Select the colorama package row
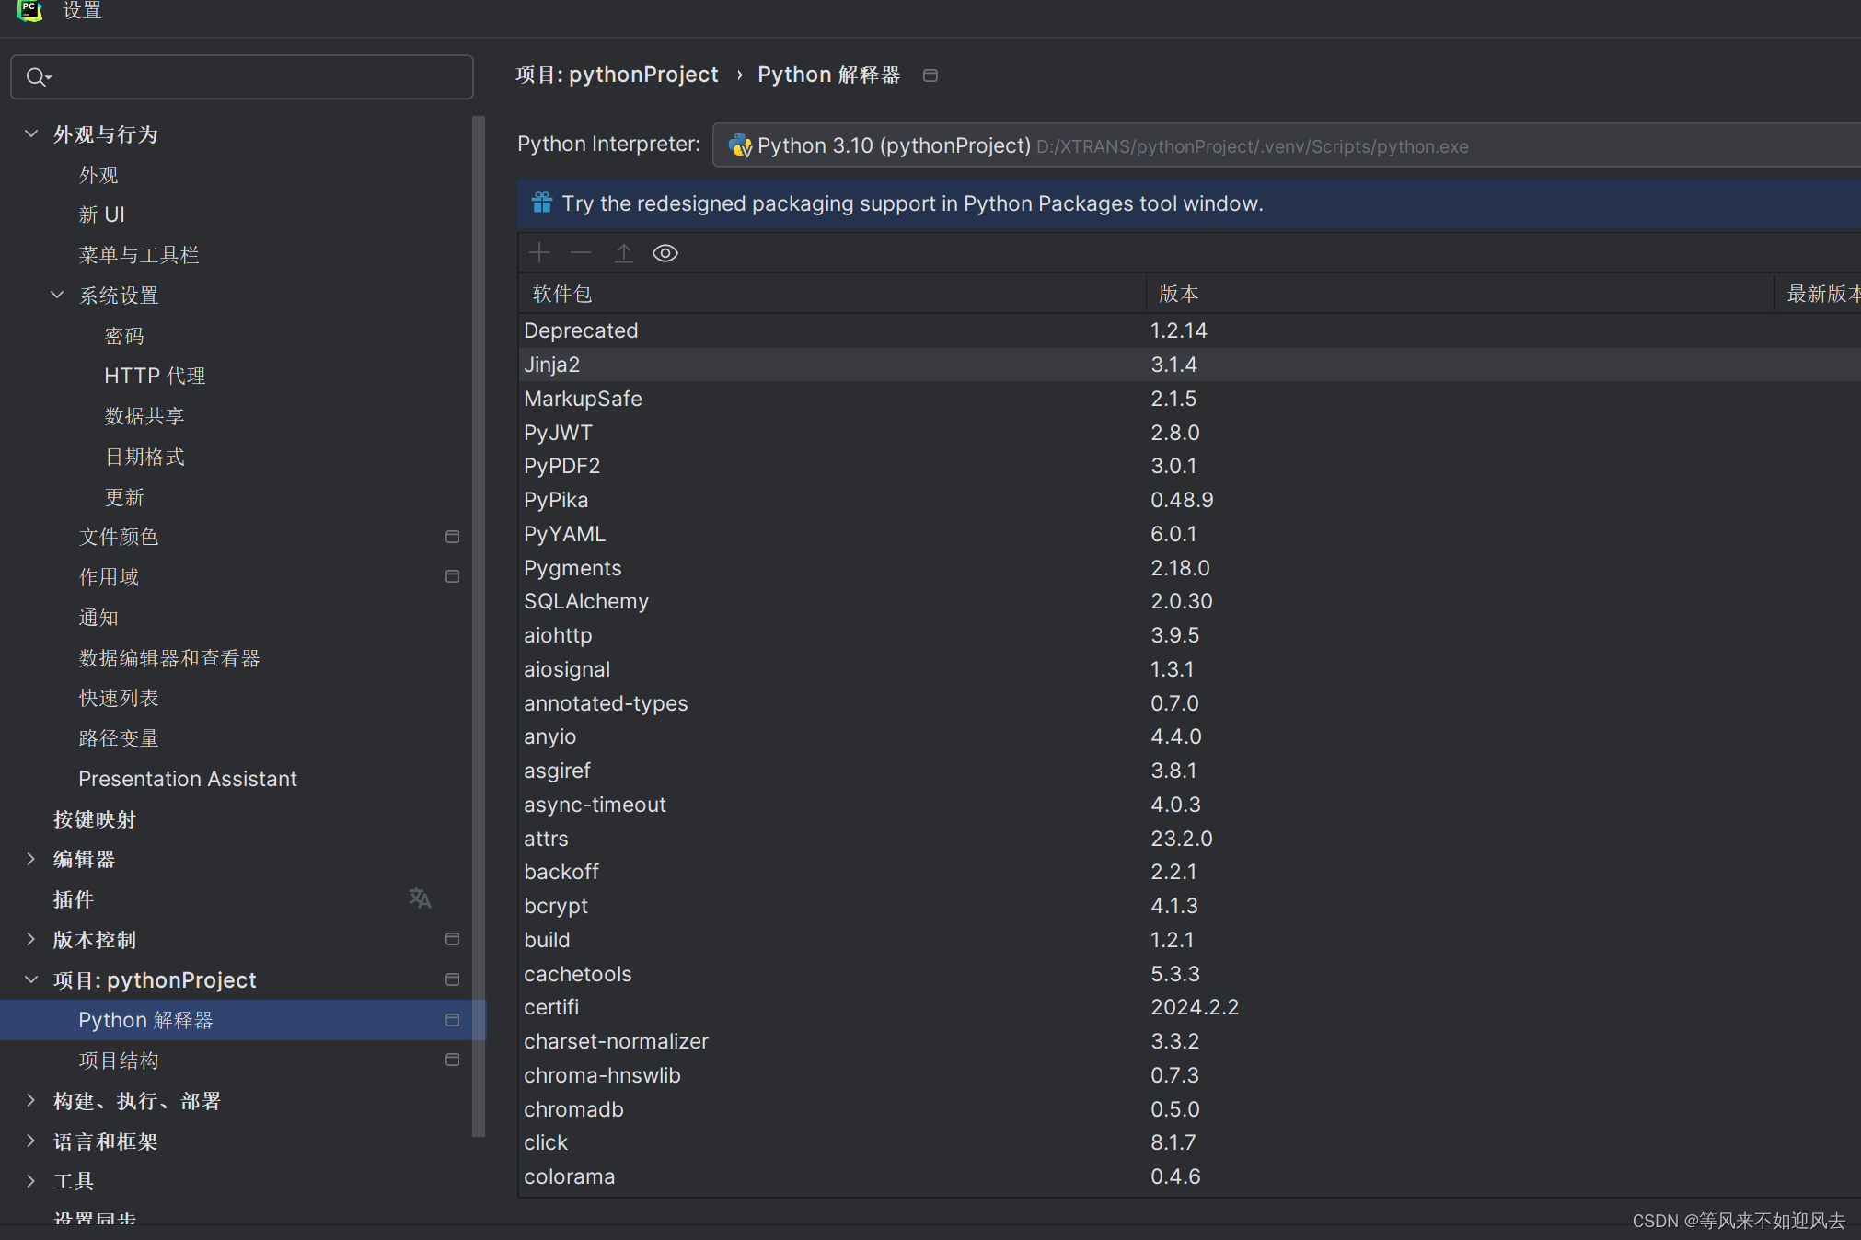Viewport: 1861px width, 1240px height. point(1189,1176)
